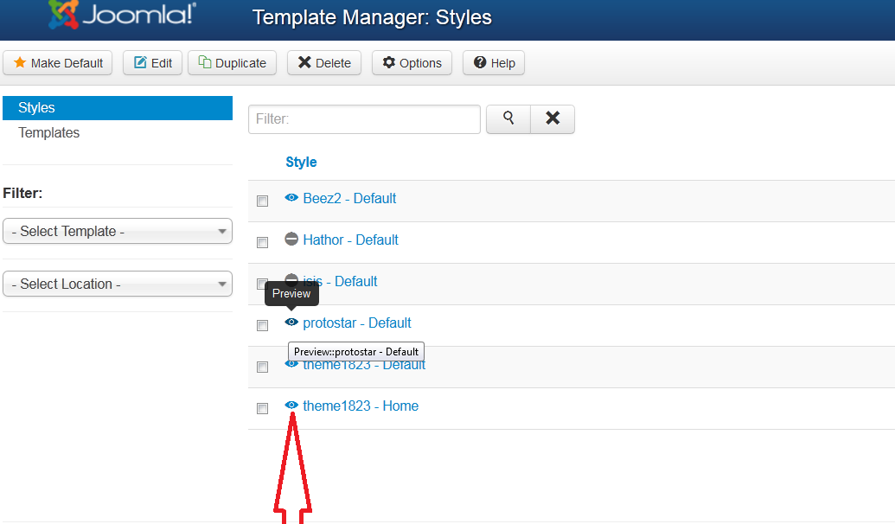Click the Make Default toolbar button
Viewport: 895px width, 524px height.
(58, 63)
